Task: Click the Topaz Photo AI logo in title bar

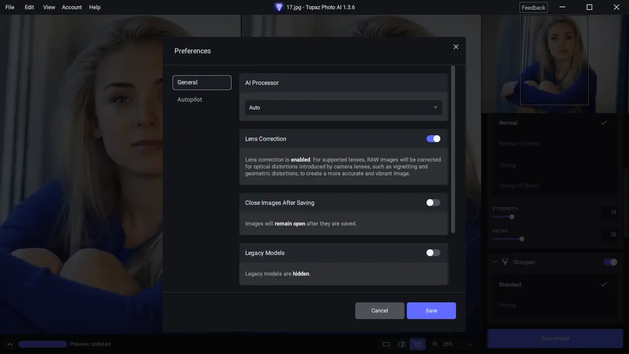Action: [279, 7]
